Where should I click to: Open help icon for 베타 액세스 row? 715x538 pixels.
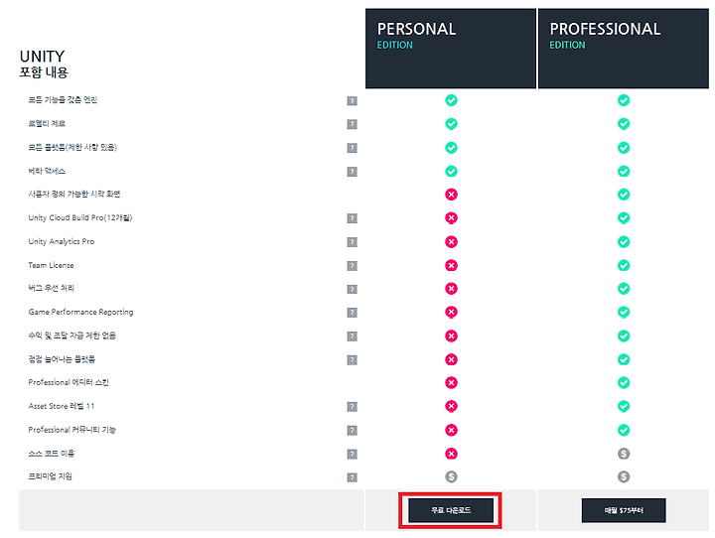click(x=352, y=172)
